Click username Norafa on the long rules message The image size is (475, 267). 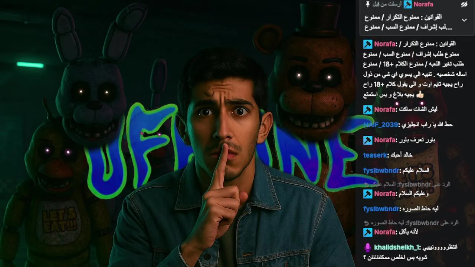385,44
